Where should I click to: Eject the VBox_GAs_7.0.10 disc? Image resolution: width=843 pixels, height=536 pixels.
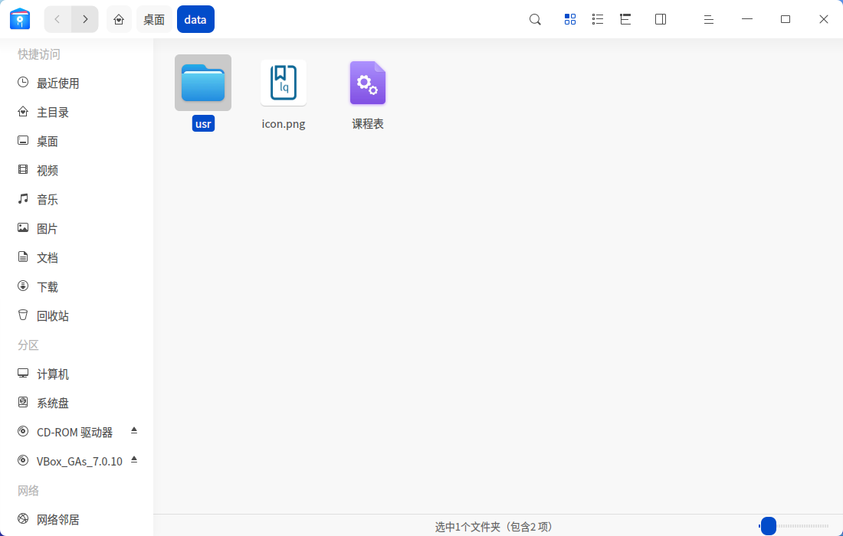[x=134, y=459]
